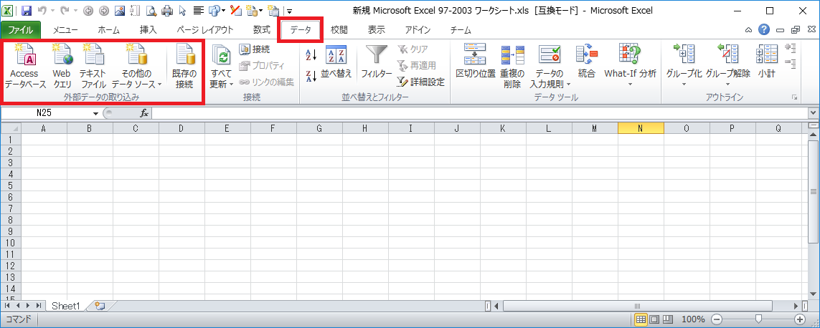This screenshot has height=328, width=820.
Task: Expand グループ化 dropdown arrow
Action: (x=684, y=84)
